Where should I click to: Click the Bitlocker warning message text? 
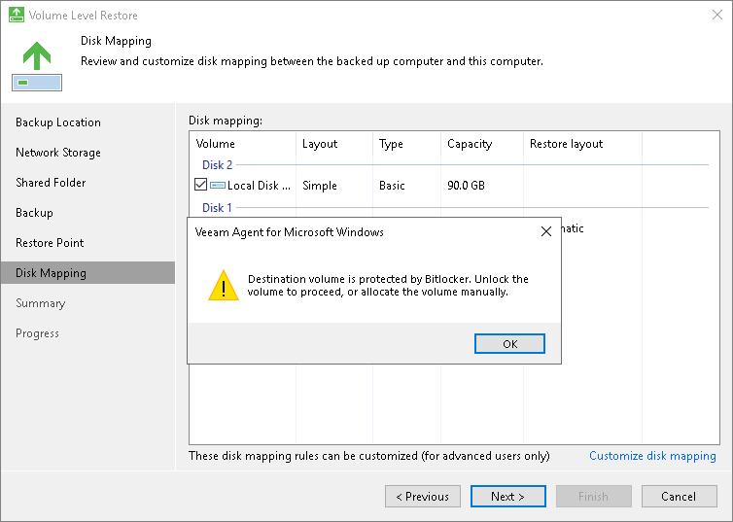[388, 286]
